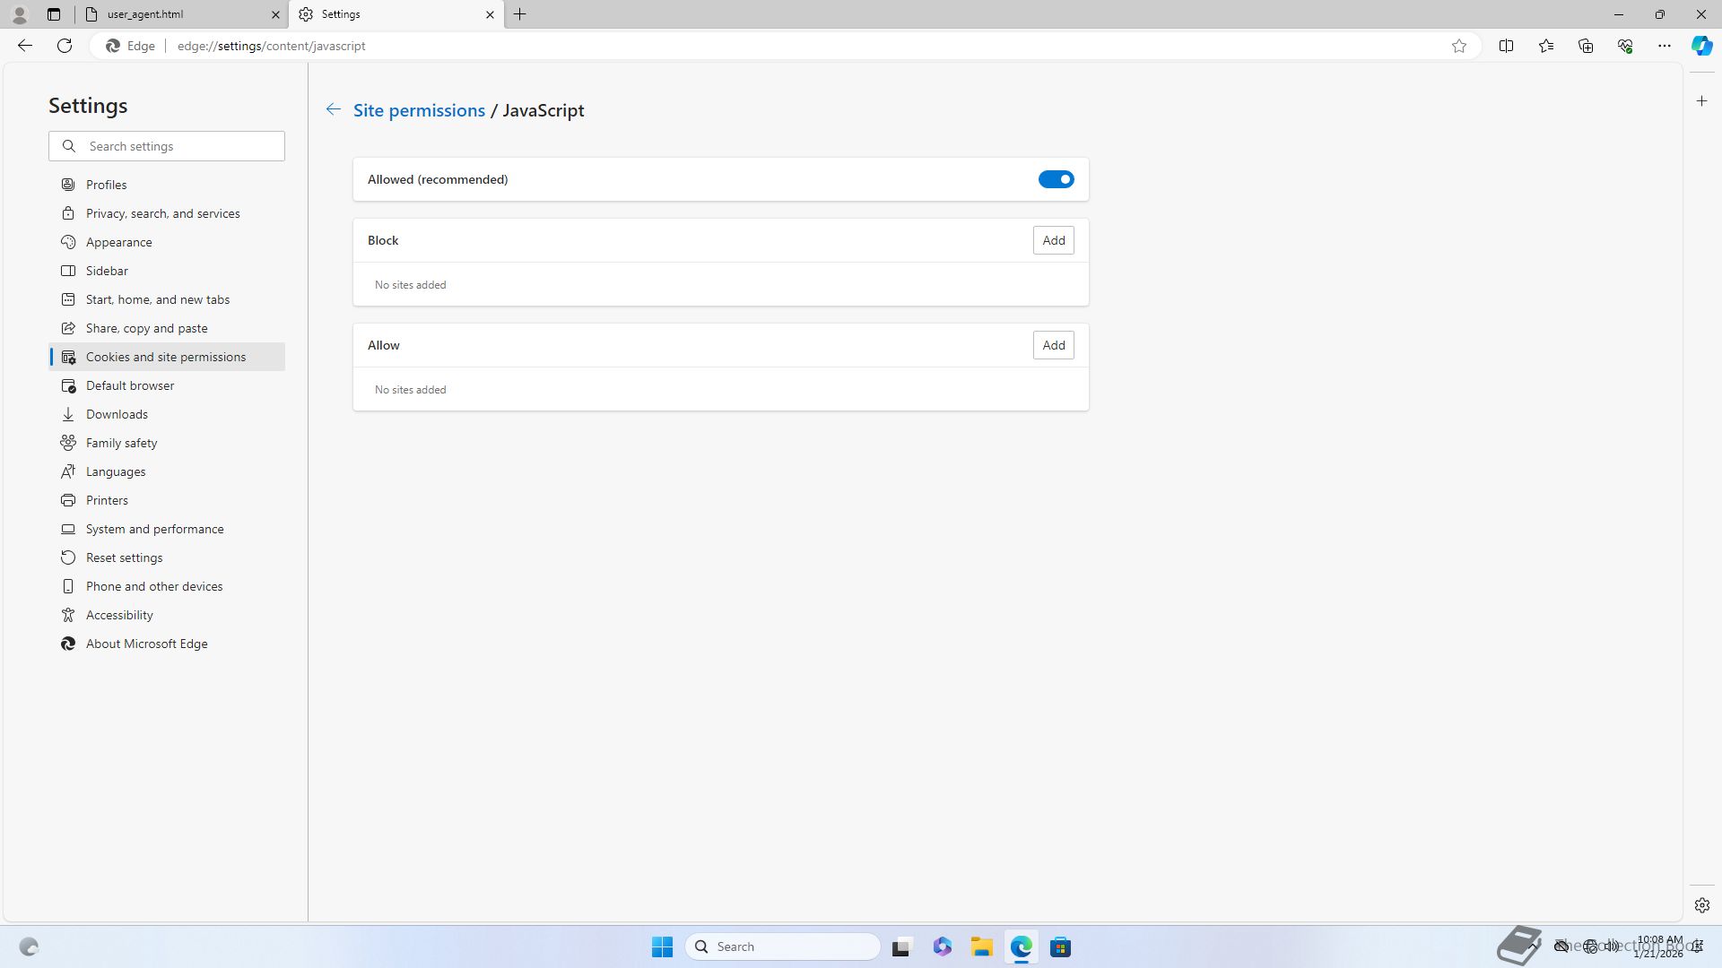Open Settings and more ellipsis menu
The height and width of the screenshot is (968, 1722).
[1664, 46]
